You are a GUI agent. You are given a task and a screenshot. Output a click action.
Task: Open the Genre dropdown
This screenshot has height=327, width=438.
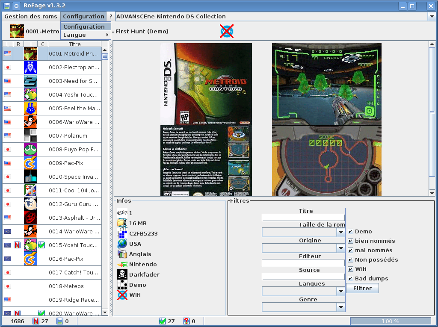[340, 307]
